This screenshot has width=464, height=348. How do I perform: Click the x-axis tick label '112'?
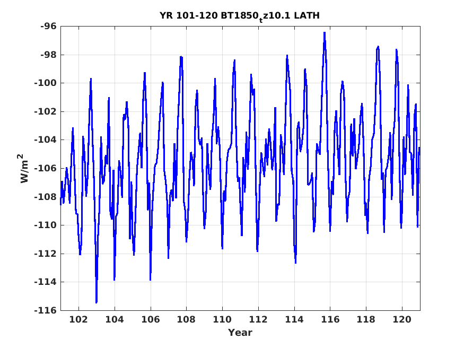pos(258,319)
